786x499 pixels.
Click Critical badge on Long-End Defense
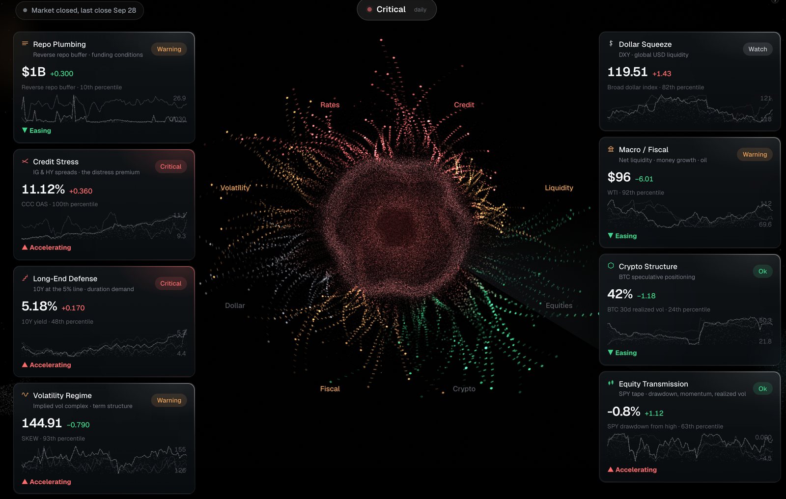pos(170,283)
